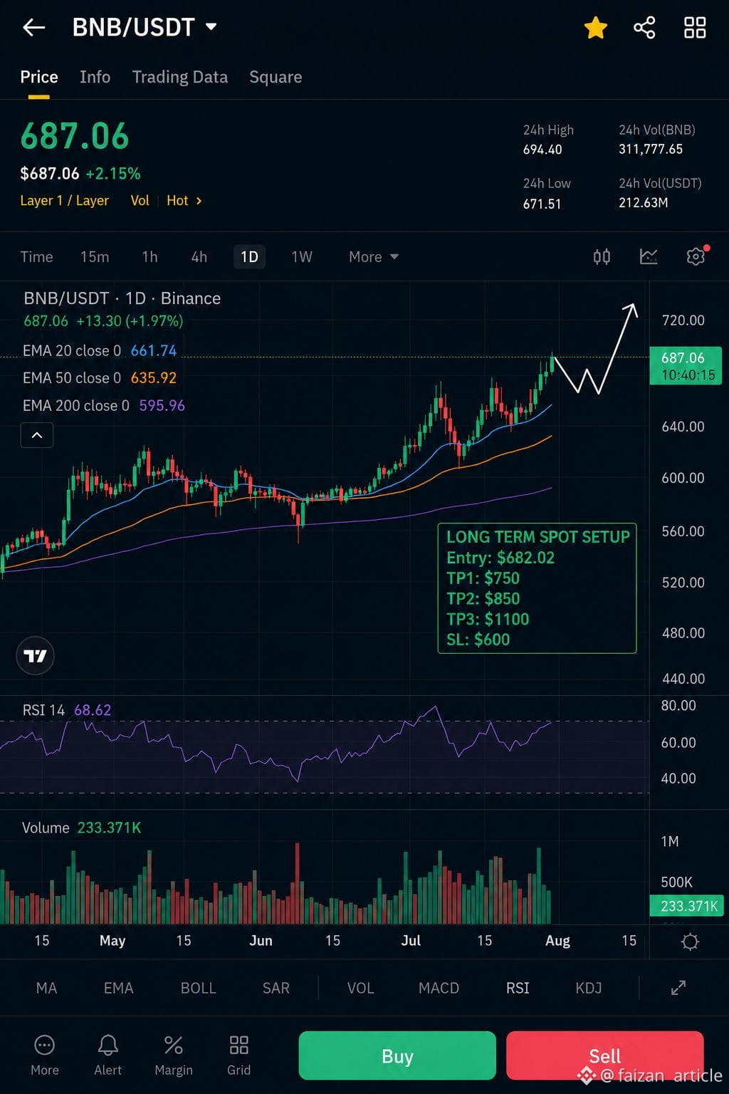Reset chart scale with the time-axis circle icon
The image size is (729, 1094).
pos(690,942)
